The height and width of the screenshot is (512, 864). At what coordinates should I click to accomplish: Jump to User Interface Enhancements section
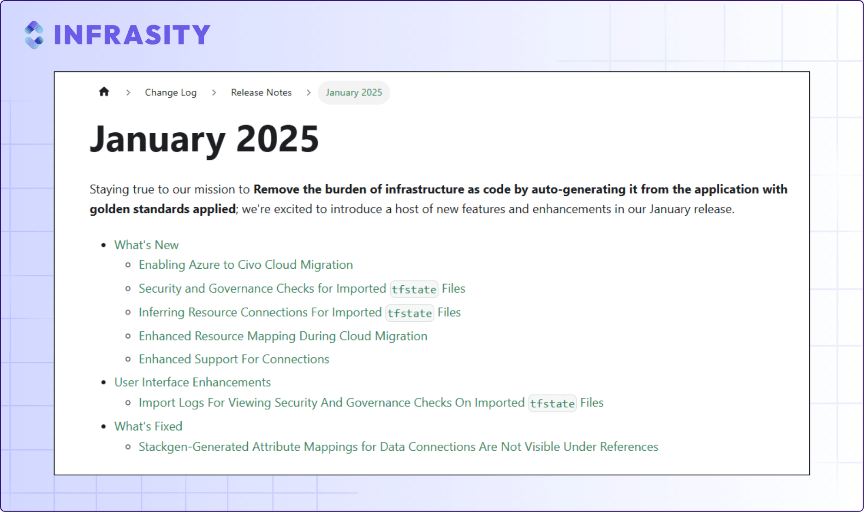(x=192, y=382)
